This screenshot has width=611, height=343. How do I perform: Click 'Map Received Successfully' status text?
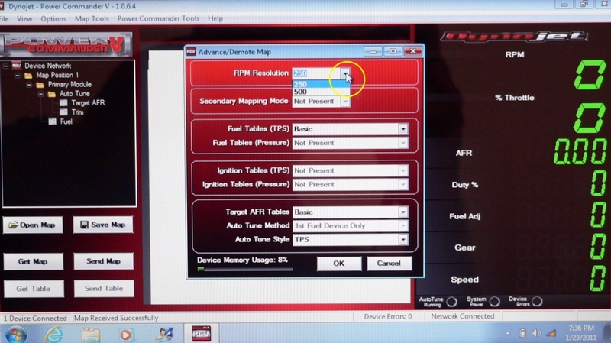116,318
